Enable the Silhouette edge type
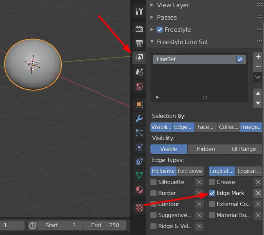Viewport: 264px width, 235px height. click(153, 182)
